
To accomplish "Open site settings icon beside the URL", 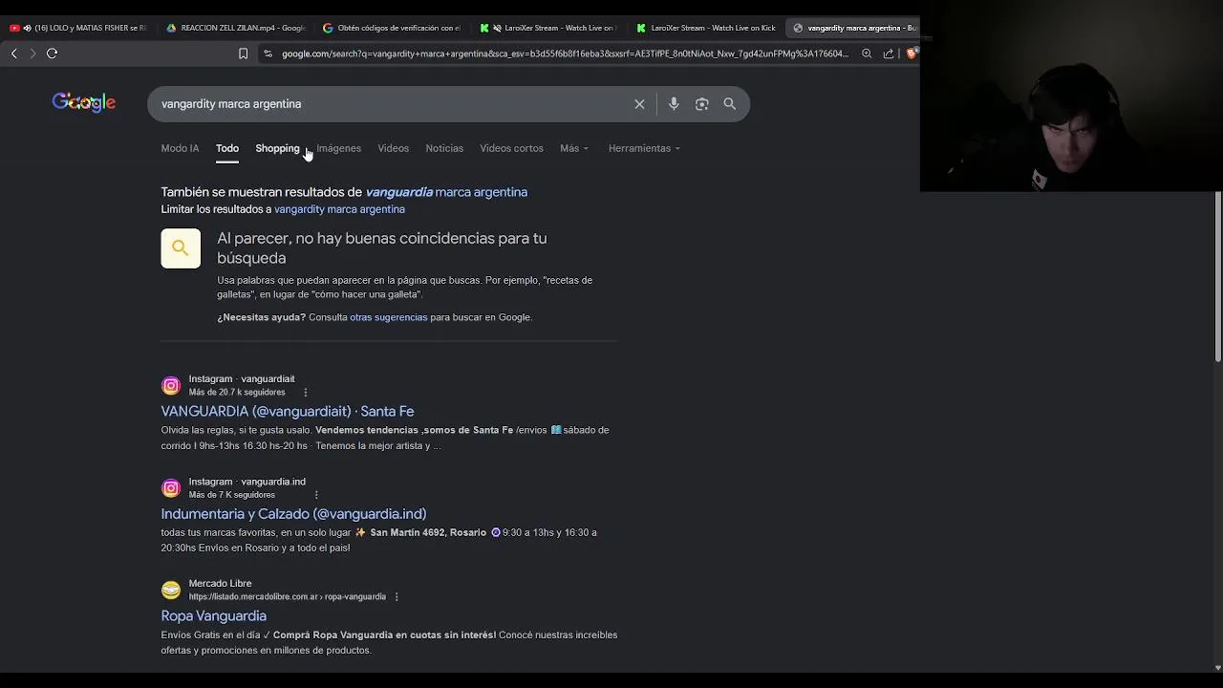I will 268,54.
